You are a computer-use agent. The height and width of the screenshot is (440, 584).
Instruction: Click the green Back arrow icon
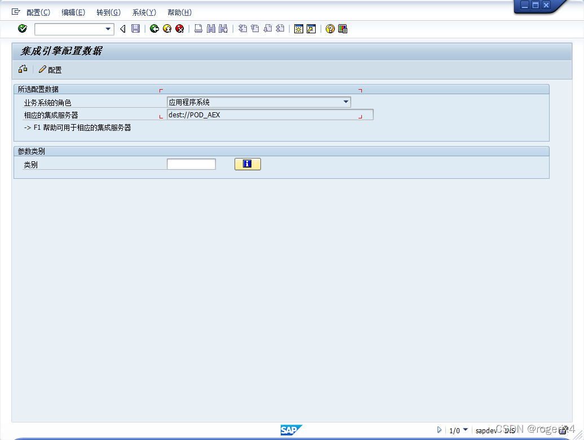tap(154, 29)
